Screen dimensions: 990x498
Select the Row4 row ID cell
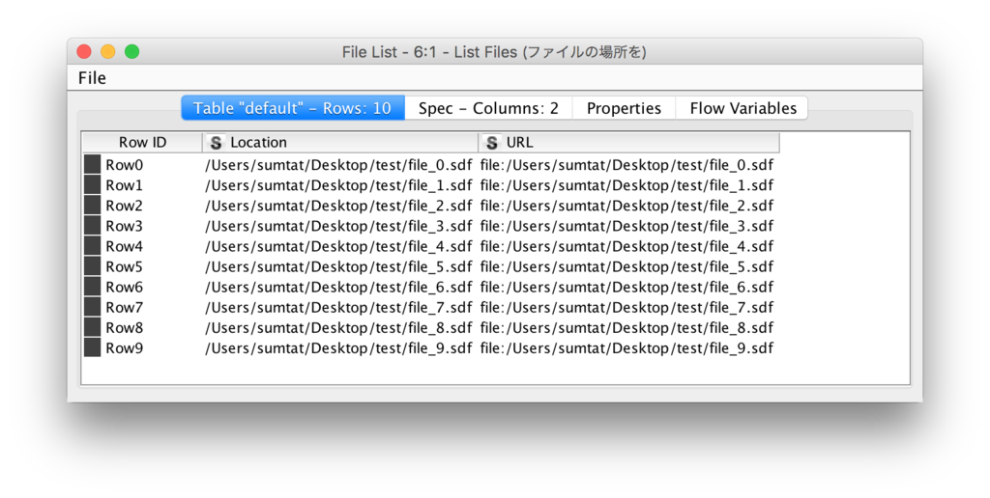coord(143,246)
